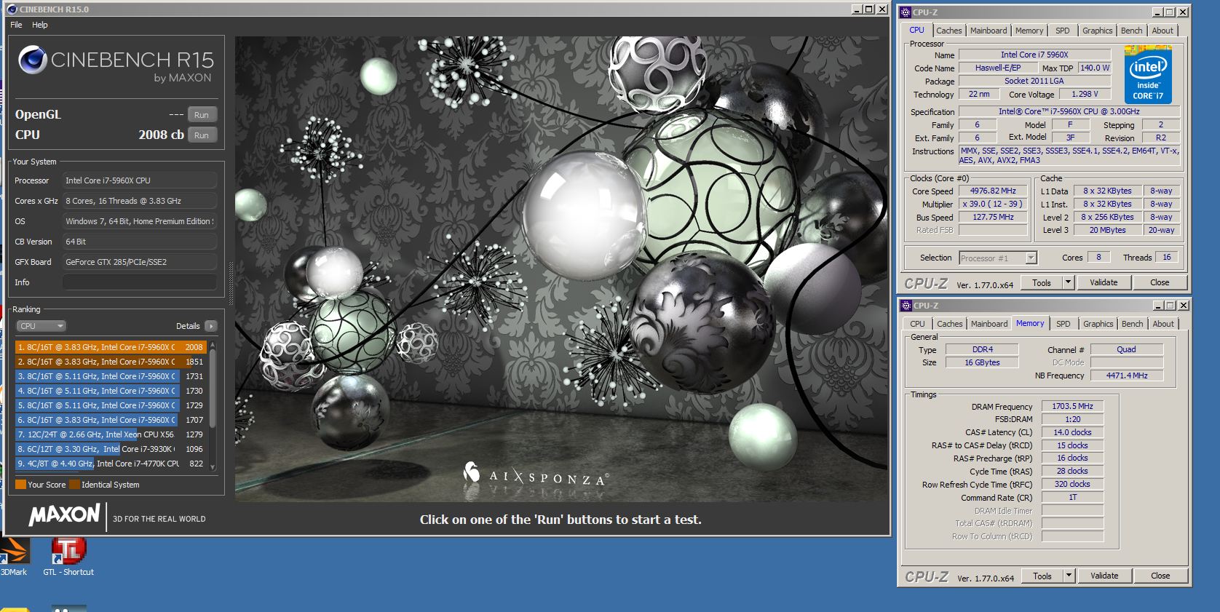Click the Bus Speed value 127.75 MHz

coord(993,218)
